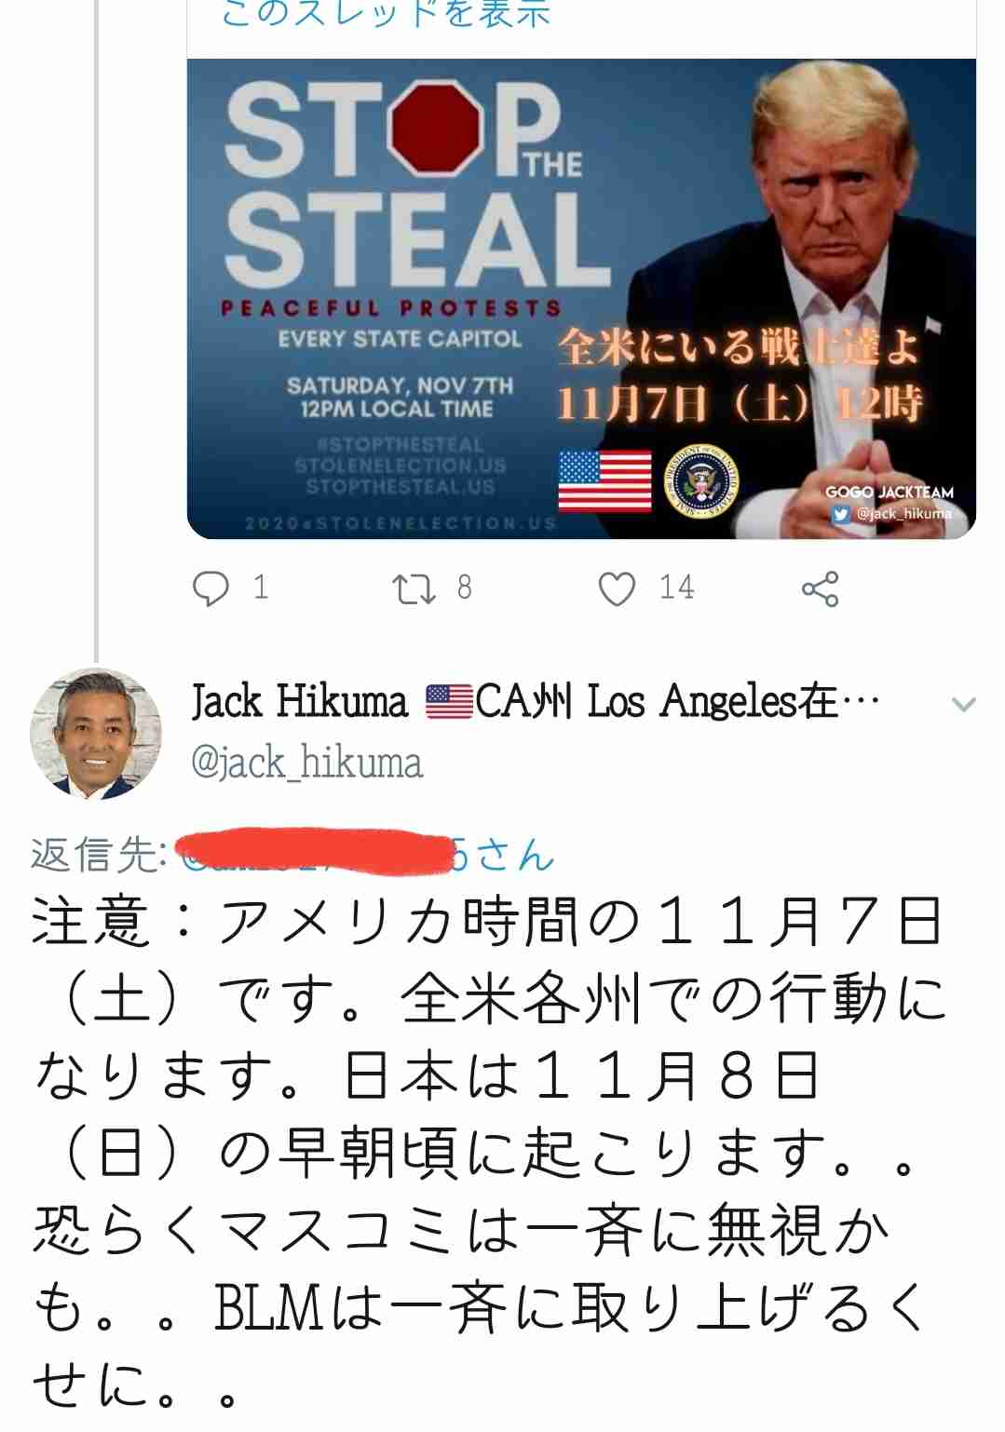
Task: Click Jack Hikuma display name
Action: pyautogui.click(x=299, y=702)
